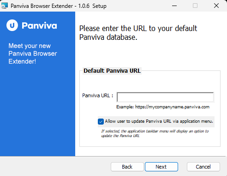
Task: Cancel the Panviva setup
Action: (203, 167)
